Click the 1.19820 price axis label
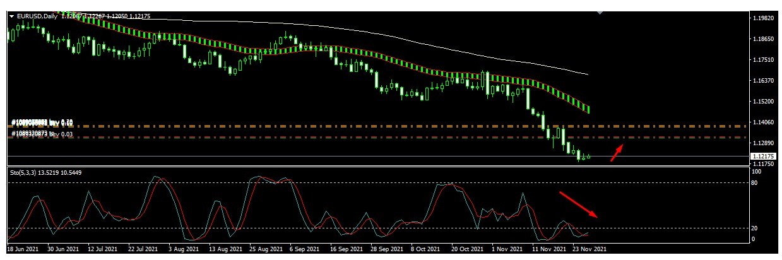 click(764, 18)
